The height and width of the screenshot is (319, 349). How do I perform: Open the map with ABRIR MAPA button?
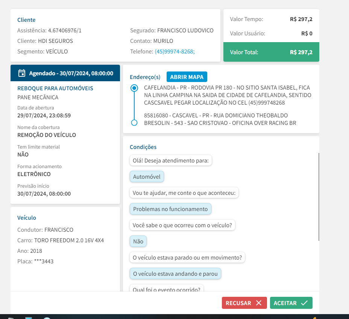(187, 77)
